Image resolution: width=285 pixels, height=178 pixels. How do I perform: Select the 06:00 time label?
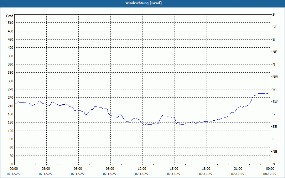[78, 169]
